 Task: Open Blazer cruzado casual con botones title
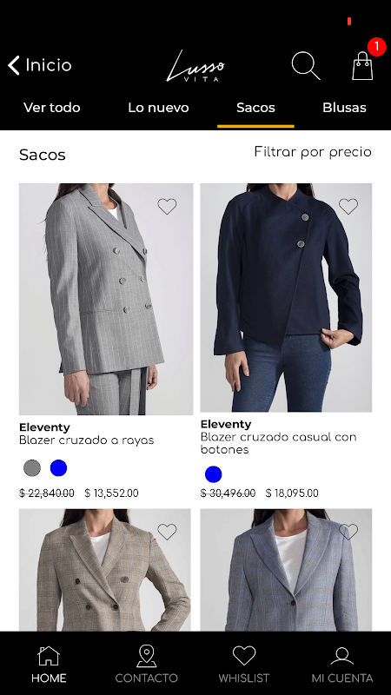278,443
